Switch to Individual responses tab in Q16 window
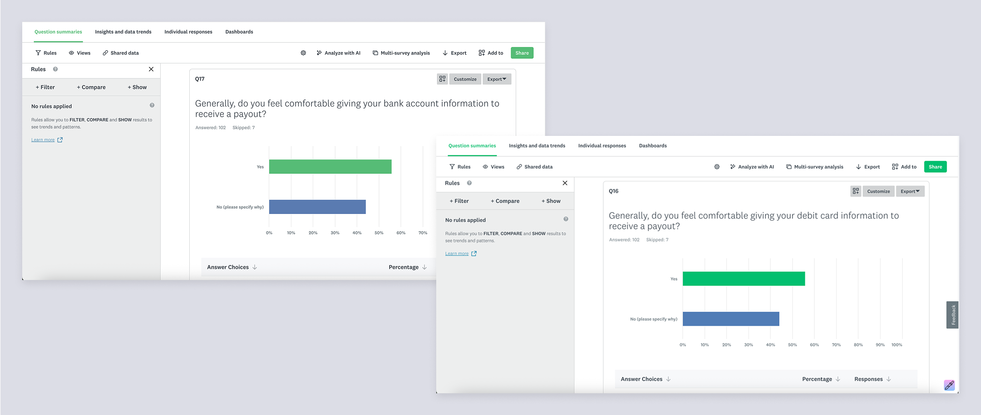Image resolution: width=981 pixels, height=415 pixels. tap(602, 146)
